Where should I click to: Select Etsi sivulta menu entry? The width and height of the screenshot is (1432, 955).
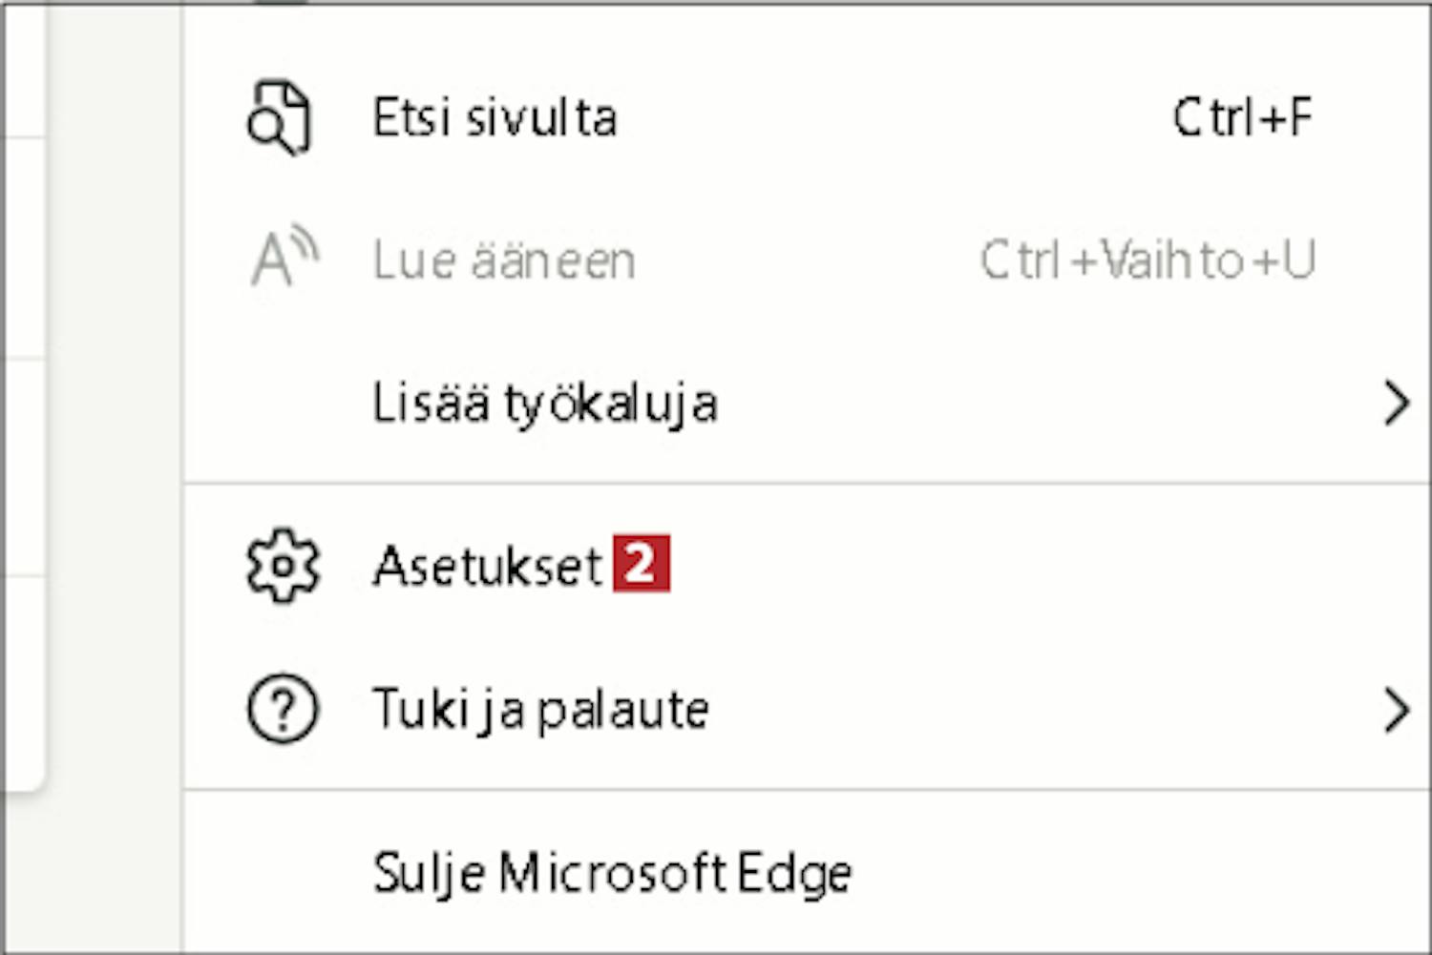coord(807,118)
